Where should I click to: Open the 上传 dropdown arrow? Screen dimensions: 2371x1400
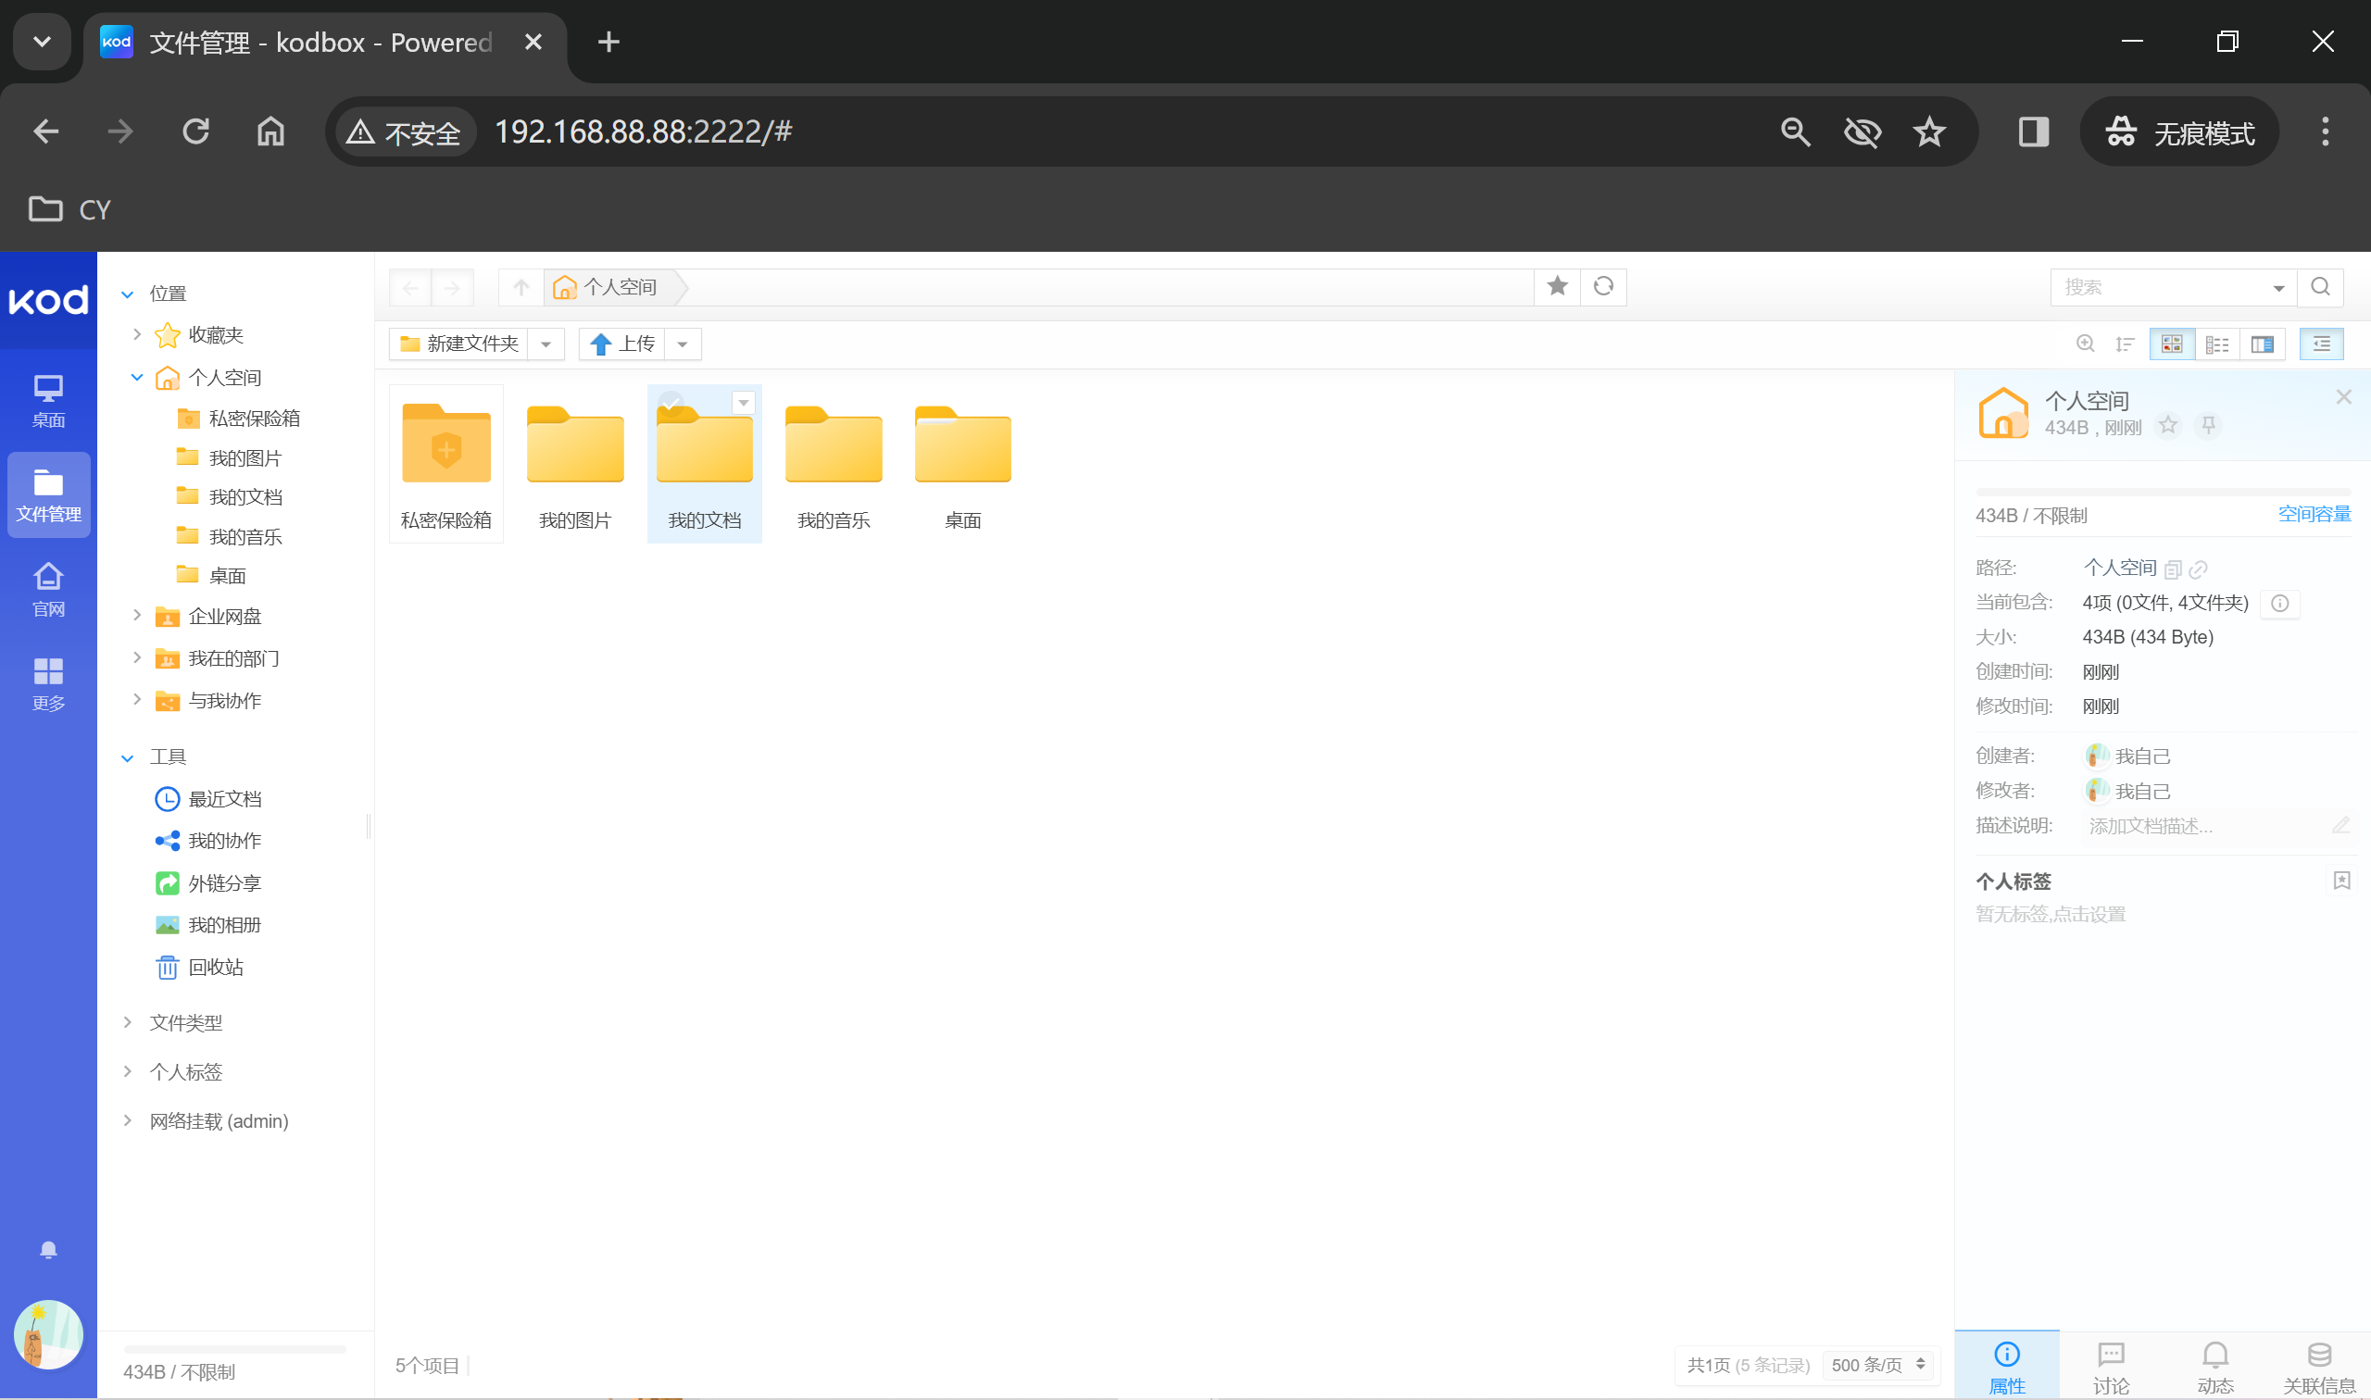click(683, 344)
